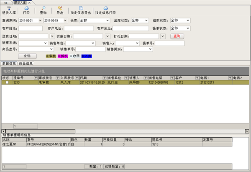Expand the 出库状态 dropdown

point(147,20)
